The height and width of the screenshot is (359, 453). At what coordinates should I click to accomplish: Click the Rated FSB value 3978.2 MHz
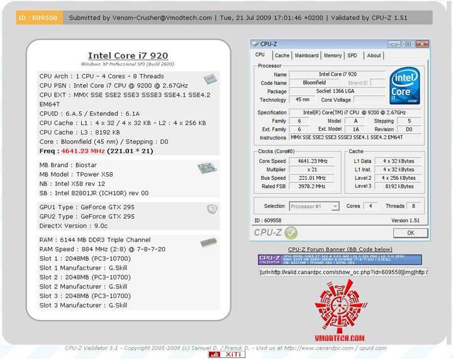coord(312,187)
